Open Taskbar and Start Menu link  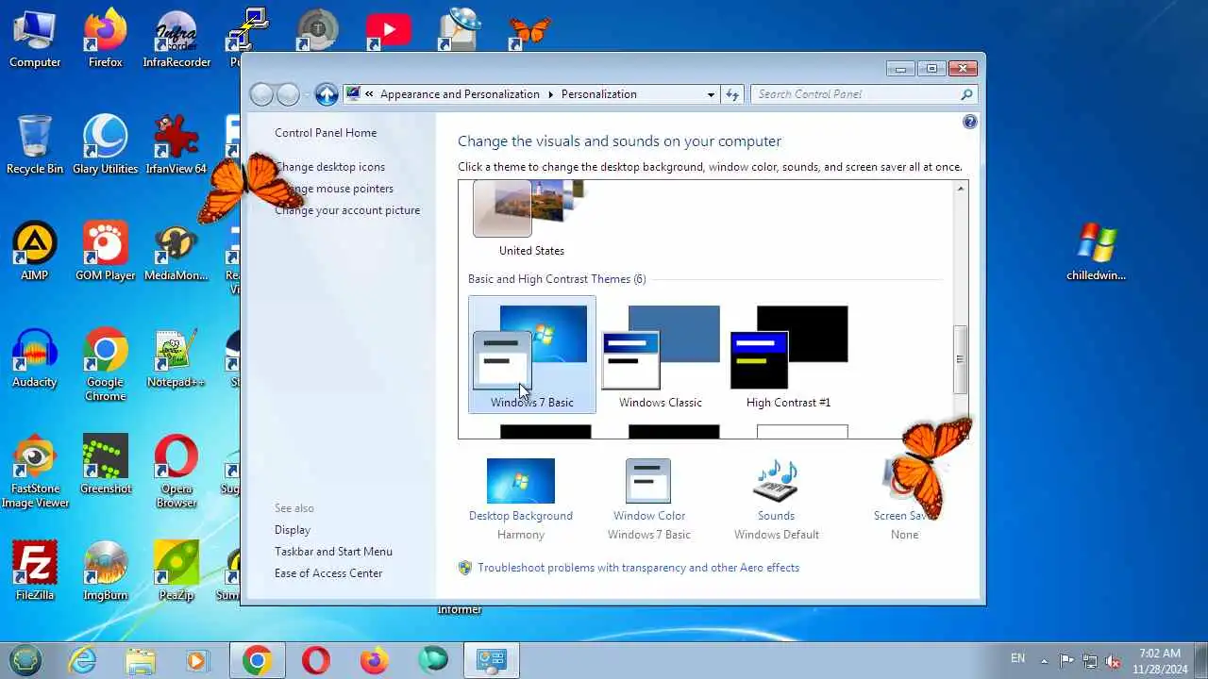tap(333, 552)
